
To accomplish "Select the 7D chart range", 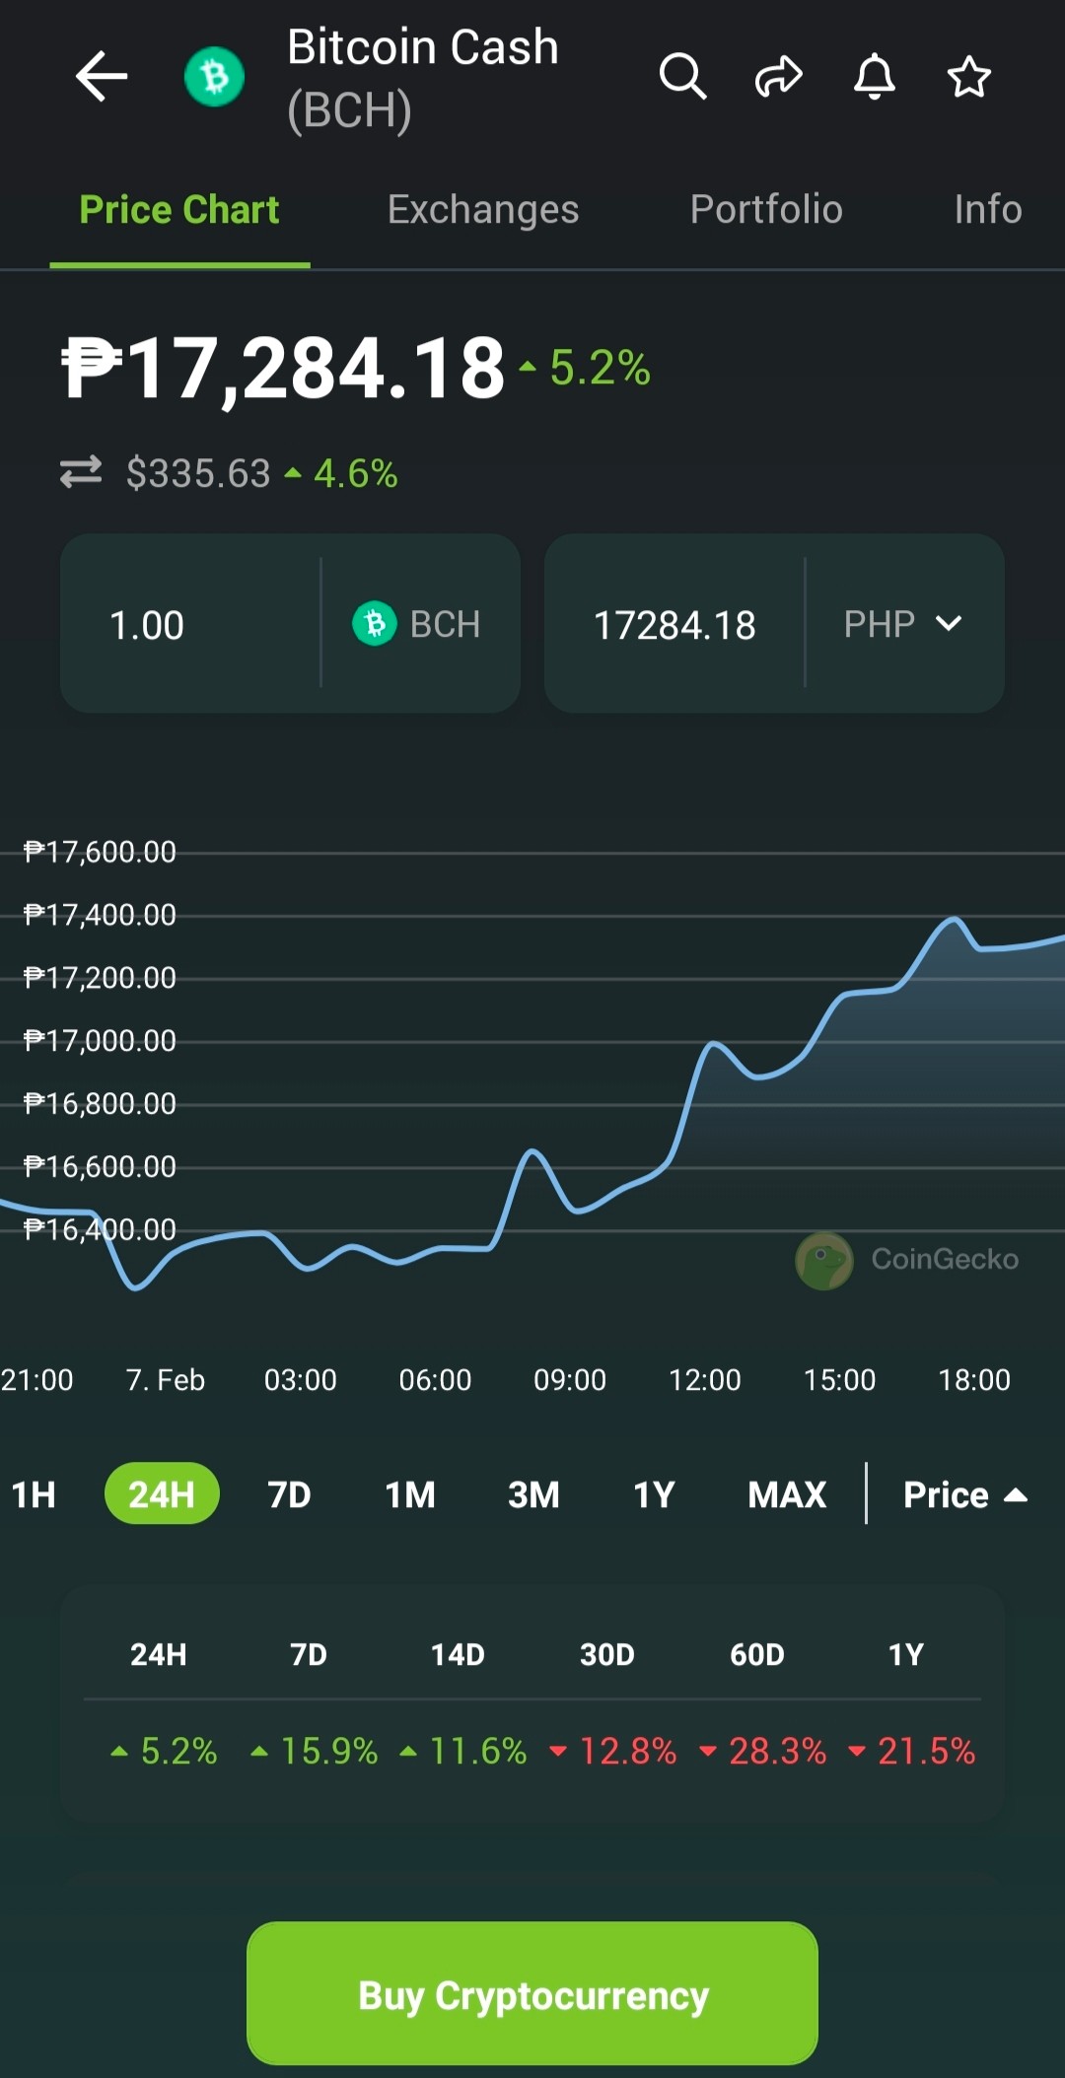I will [289, 1494].
